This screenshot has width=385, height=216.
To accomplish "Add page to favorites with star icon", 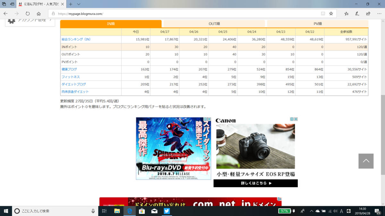I will click(x=331, y=14).
